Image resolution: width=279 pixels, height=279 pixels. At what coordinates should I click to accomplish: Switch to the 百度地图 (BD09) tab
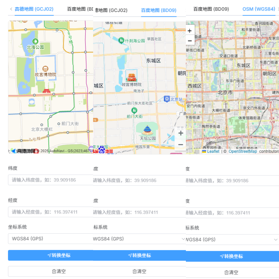click(x=159, y=10)
